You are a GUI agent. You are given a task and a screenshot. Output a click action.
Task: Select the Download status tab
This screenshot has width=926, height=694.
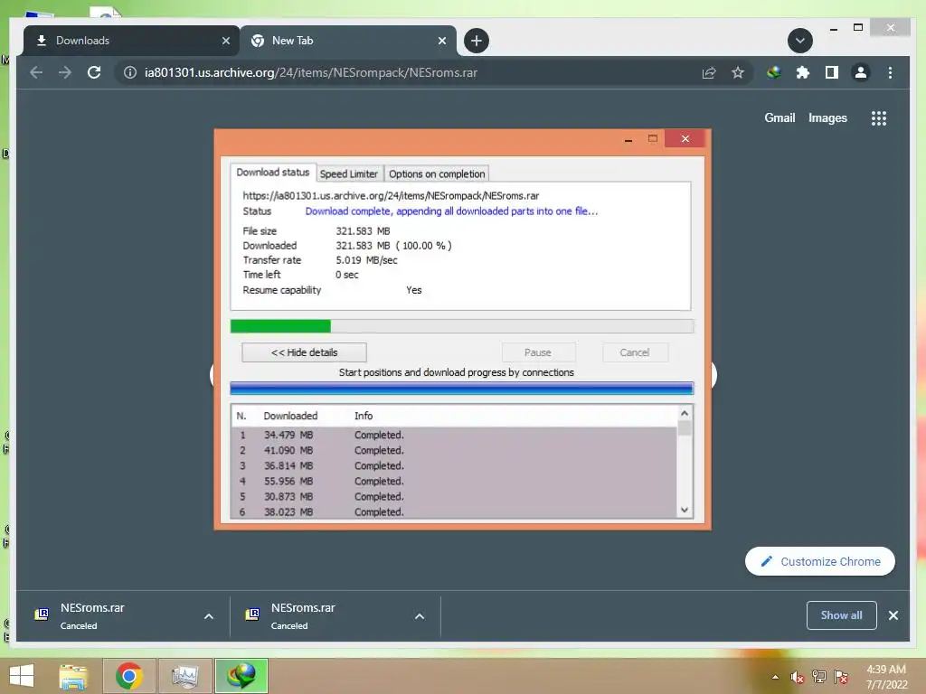pos(273,173)
